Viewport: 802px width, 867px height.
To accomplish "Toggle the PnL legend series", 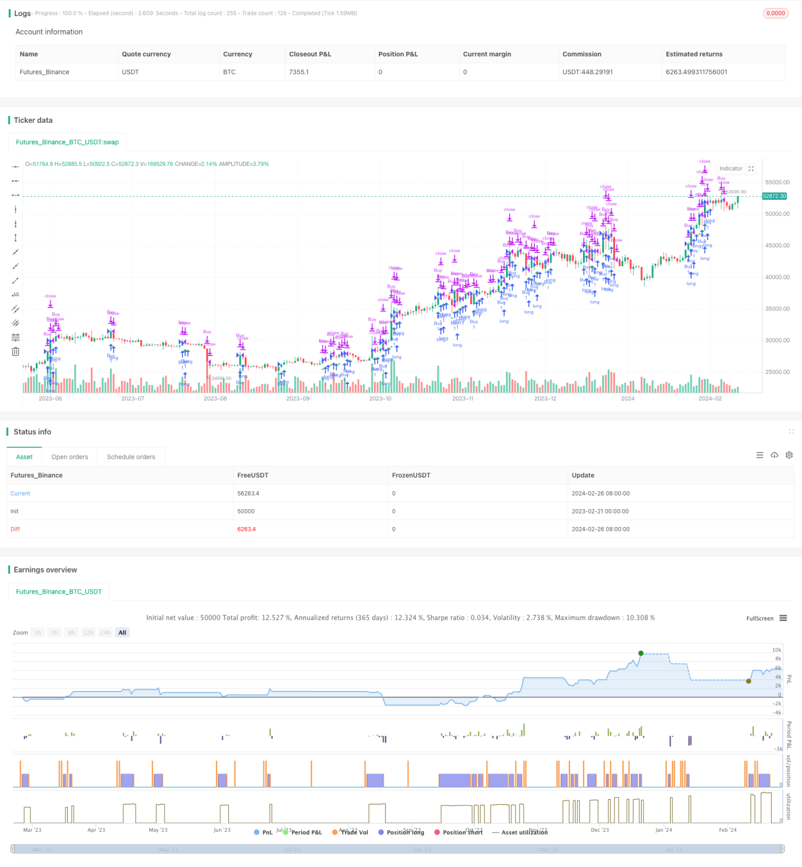I will 263,832.
